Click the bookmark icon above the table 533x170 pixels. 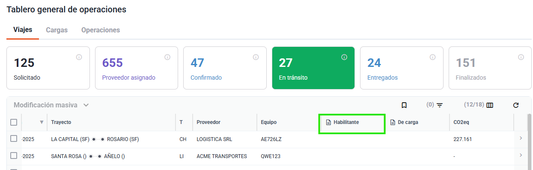coord(404,105)
